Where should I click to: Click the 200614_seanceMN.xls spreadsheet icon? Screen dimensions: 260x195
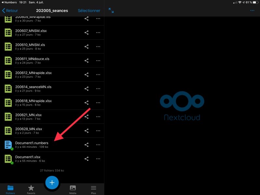[8, 89]
